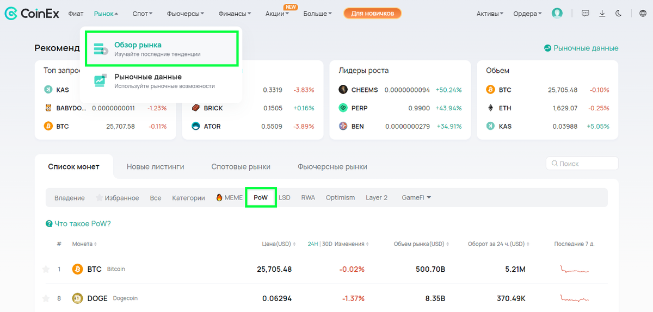
Task: Click the ETH coin icon in Объем card
Action: [490, 108]
